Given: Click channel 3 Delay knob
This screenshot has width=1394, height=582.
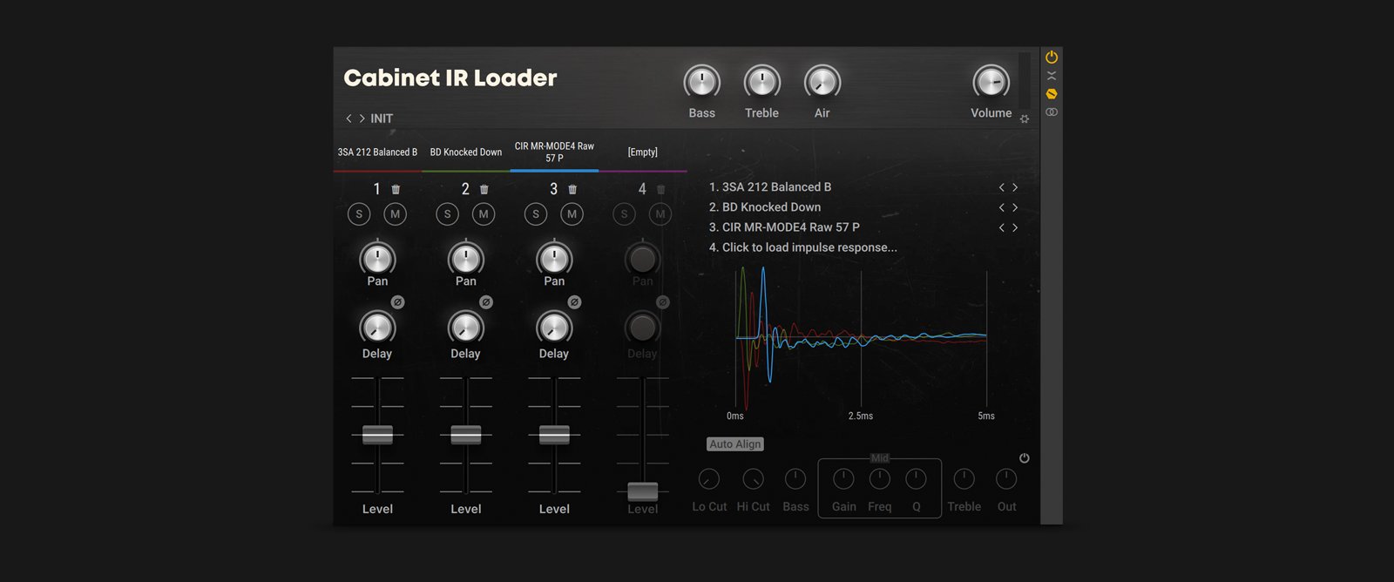Looking at the screenshot, I should 554,328.
